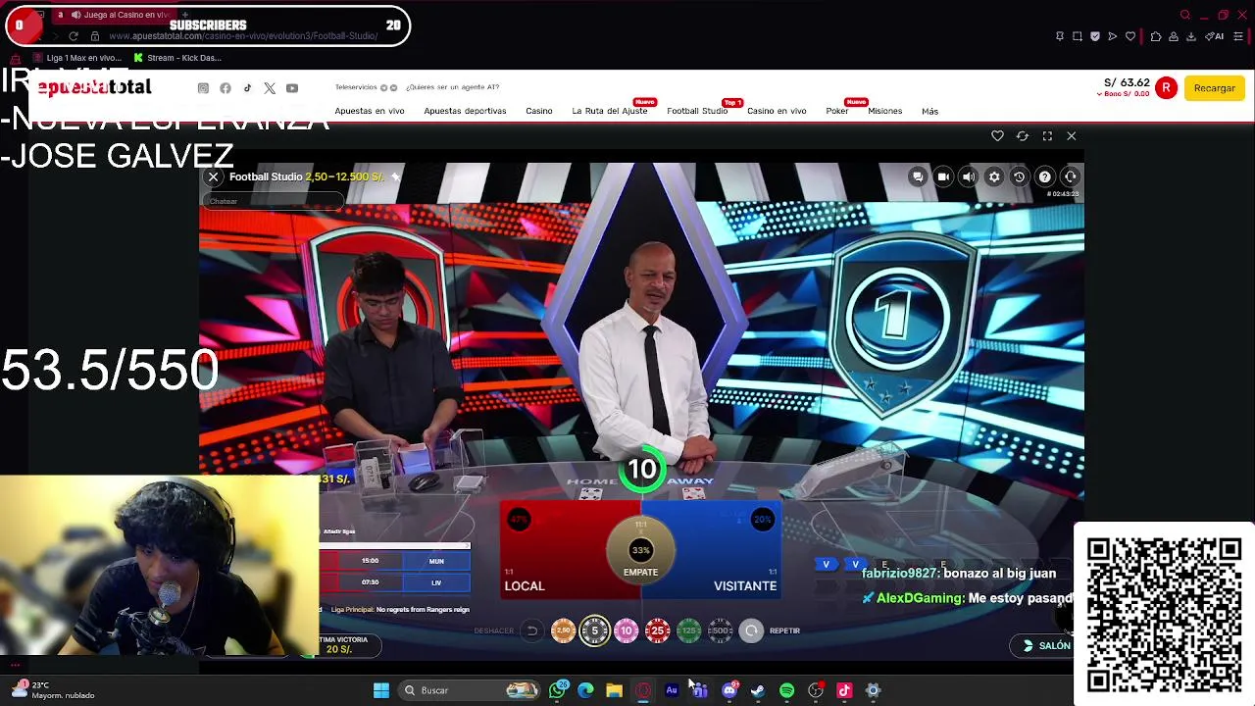Open the Salón lobby button
Image resolution: width=1255 pixels, height=706 pixels.
[1045, 645]
